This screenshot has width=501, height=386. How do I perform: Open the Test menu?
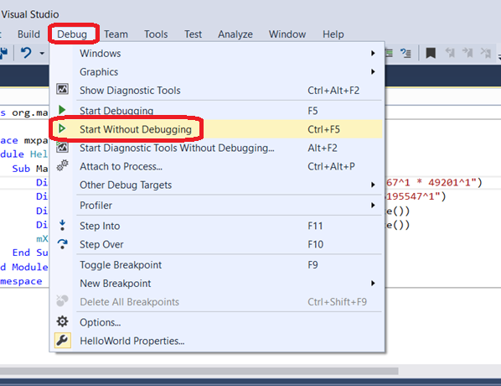tap(193, 34)
